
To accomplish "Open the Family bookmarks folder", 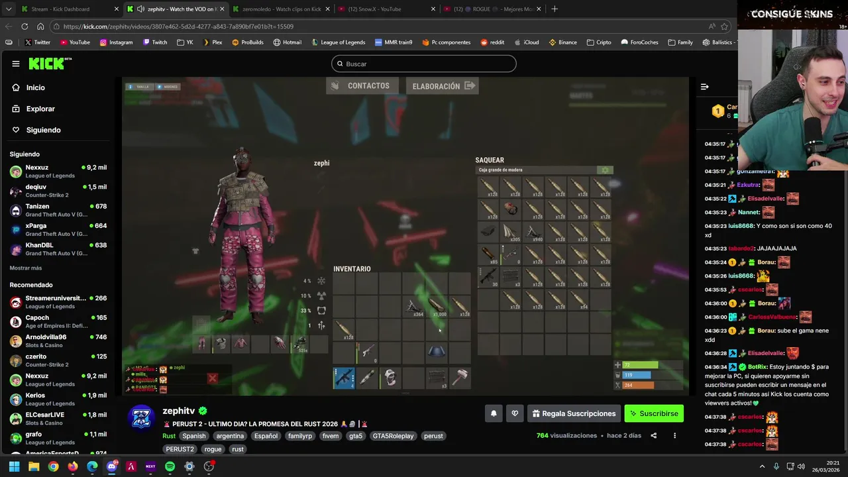I will coord(680,42).
